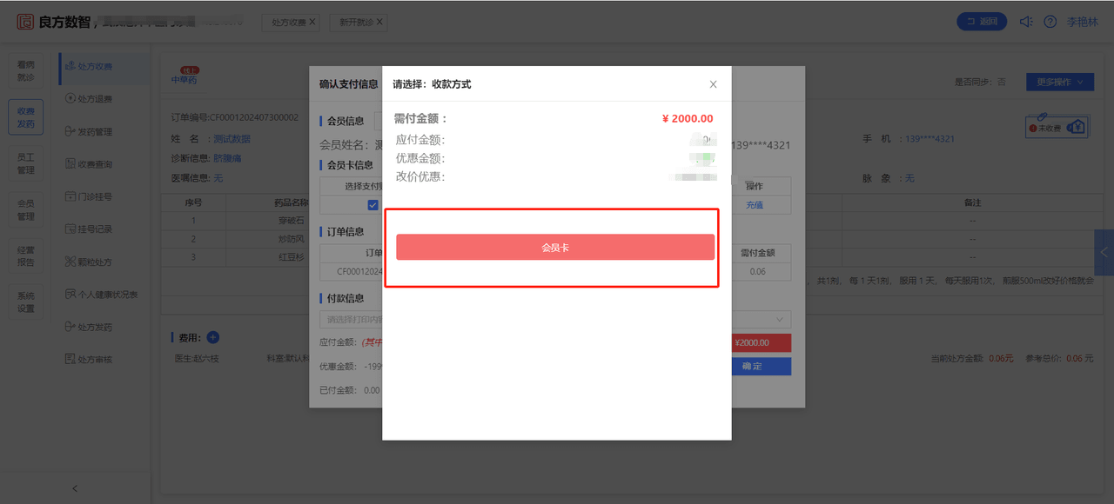Close the 新开就诊 tab

pos(379,22)
